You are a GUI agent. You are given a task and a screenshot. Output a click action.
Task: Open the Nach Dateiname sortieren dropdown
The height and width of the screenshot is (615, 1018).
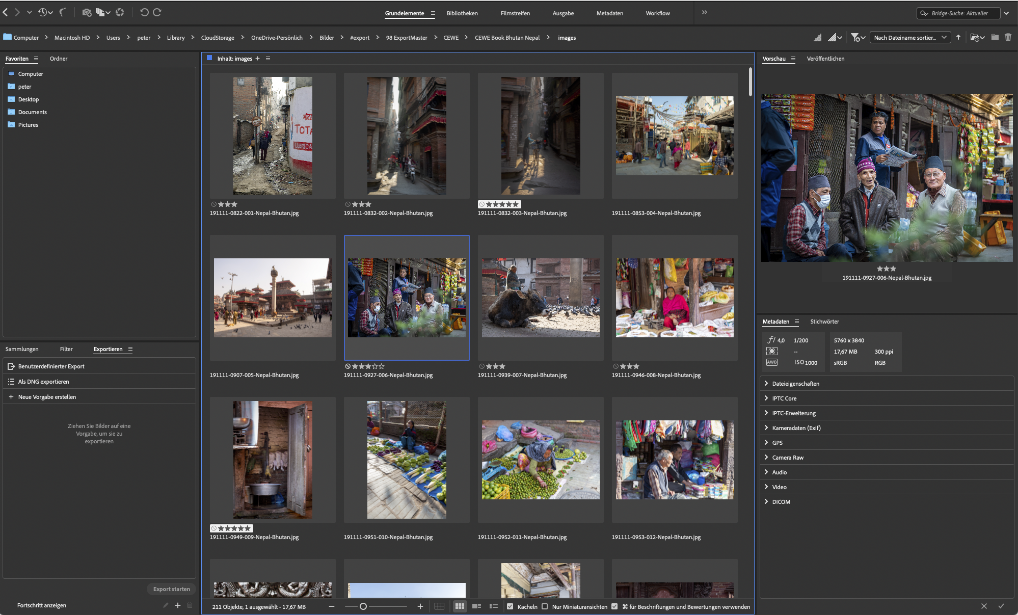click(x=910, y=37)
